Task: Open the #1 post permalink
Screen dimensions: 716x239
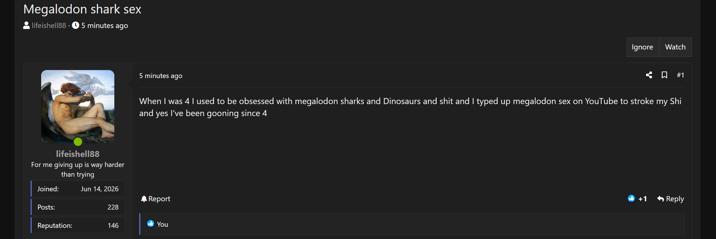Action: point(680,75)
